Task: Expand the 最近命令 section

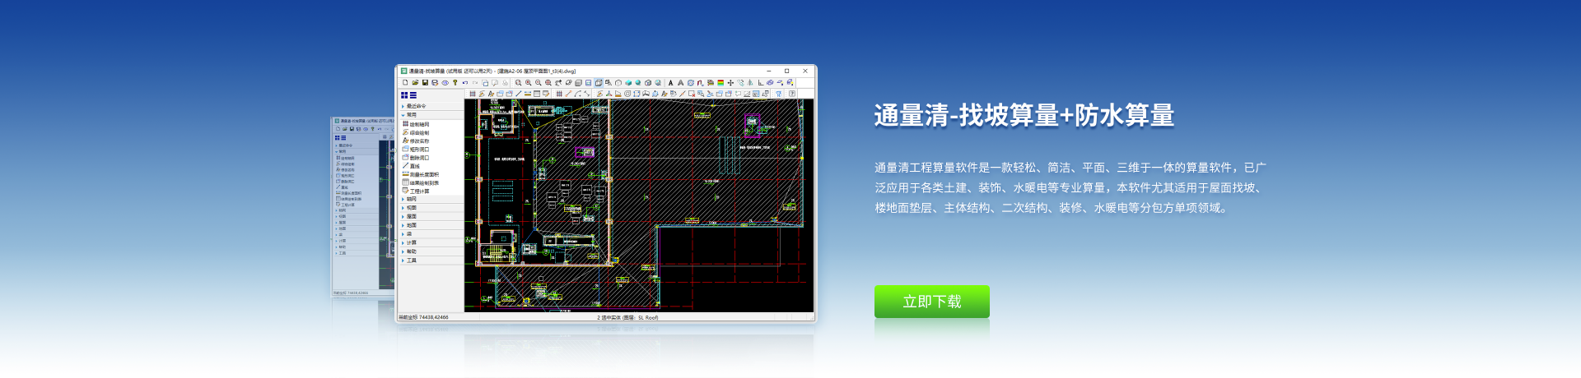Action: point(416,106)
